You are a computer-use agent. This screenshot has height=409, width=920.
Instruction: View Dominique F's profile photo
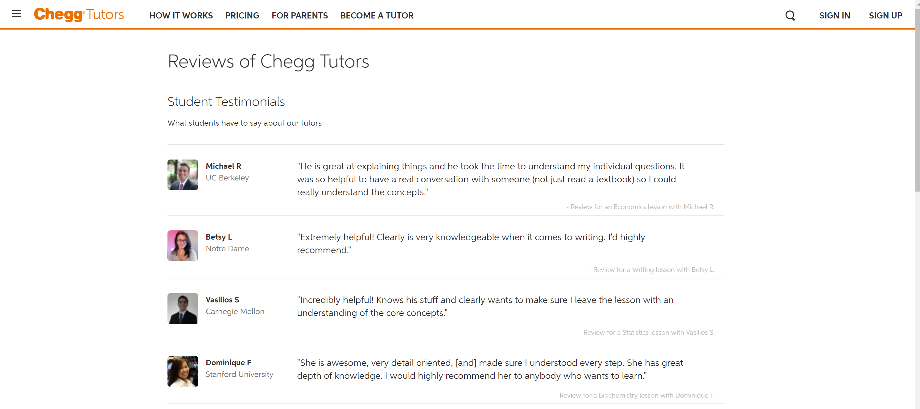click(183, 371)
